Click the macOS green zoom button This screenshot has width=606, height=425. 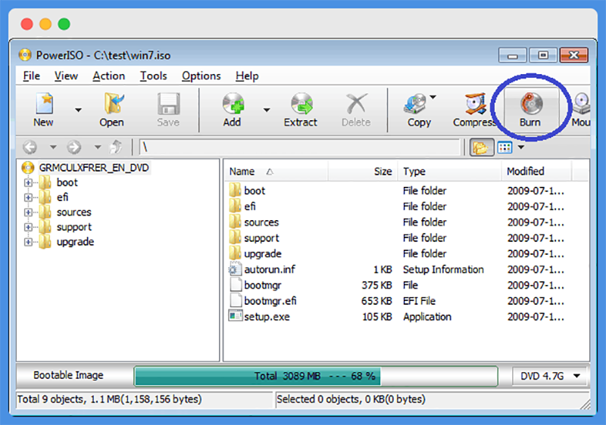64,24
